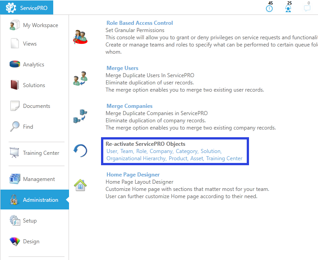
Task: Re-activate Company objects link
Action: pyautogui.click(x=161, y=151)
